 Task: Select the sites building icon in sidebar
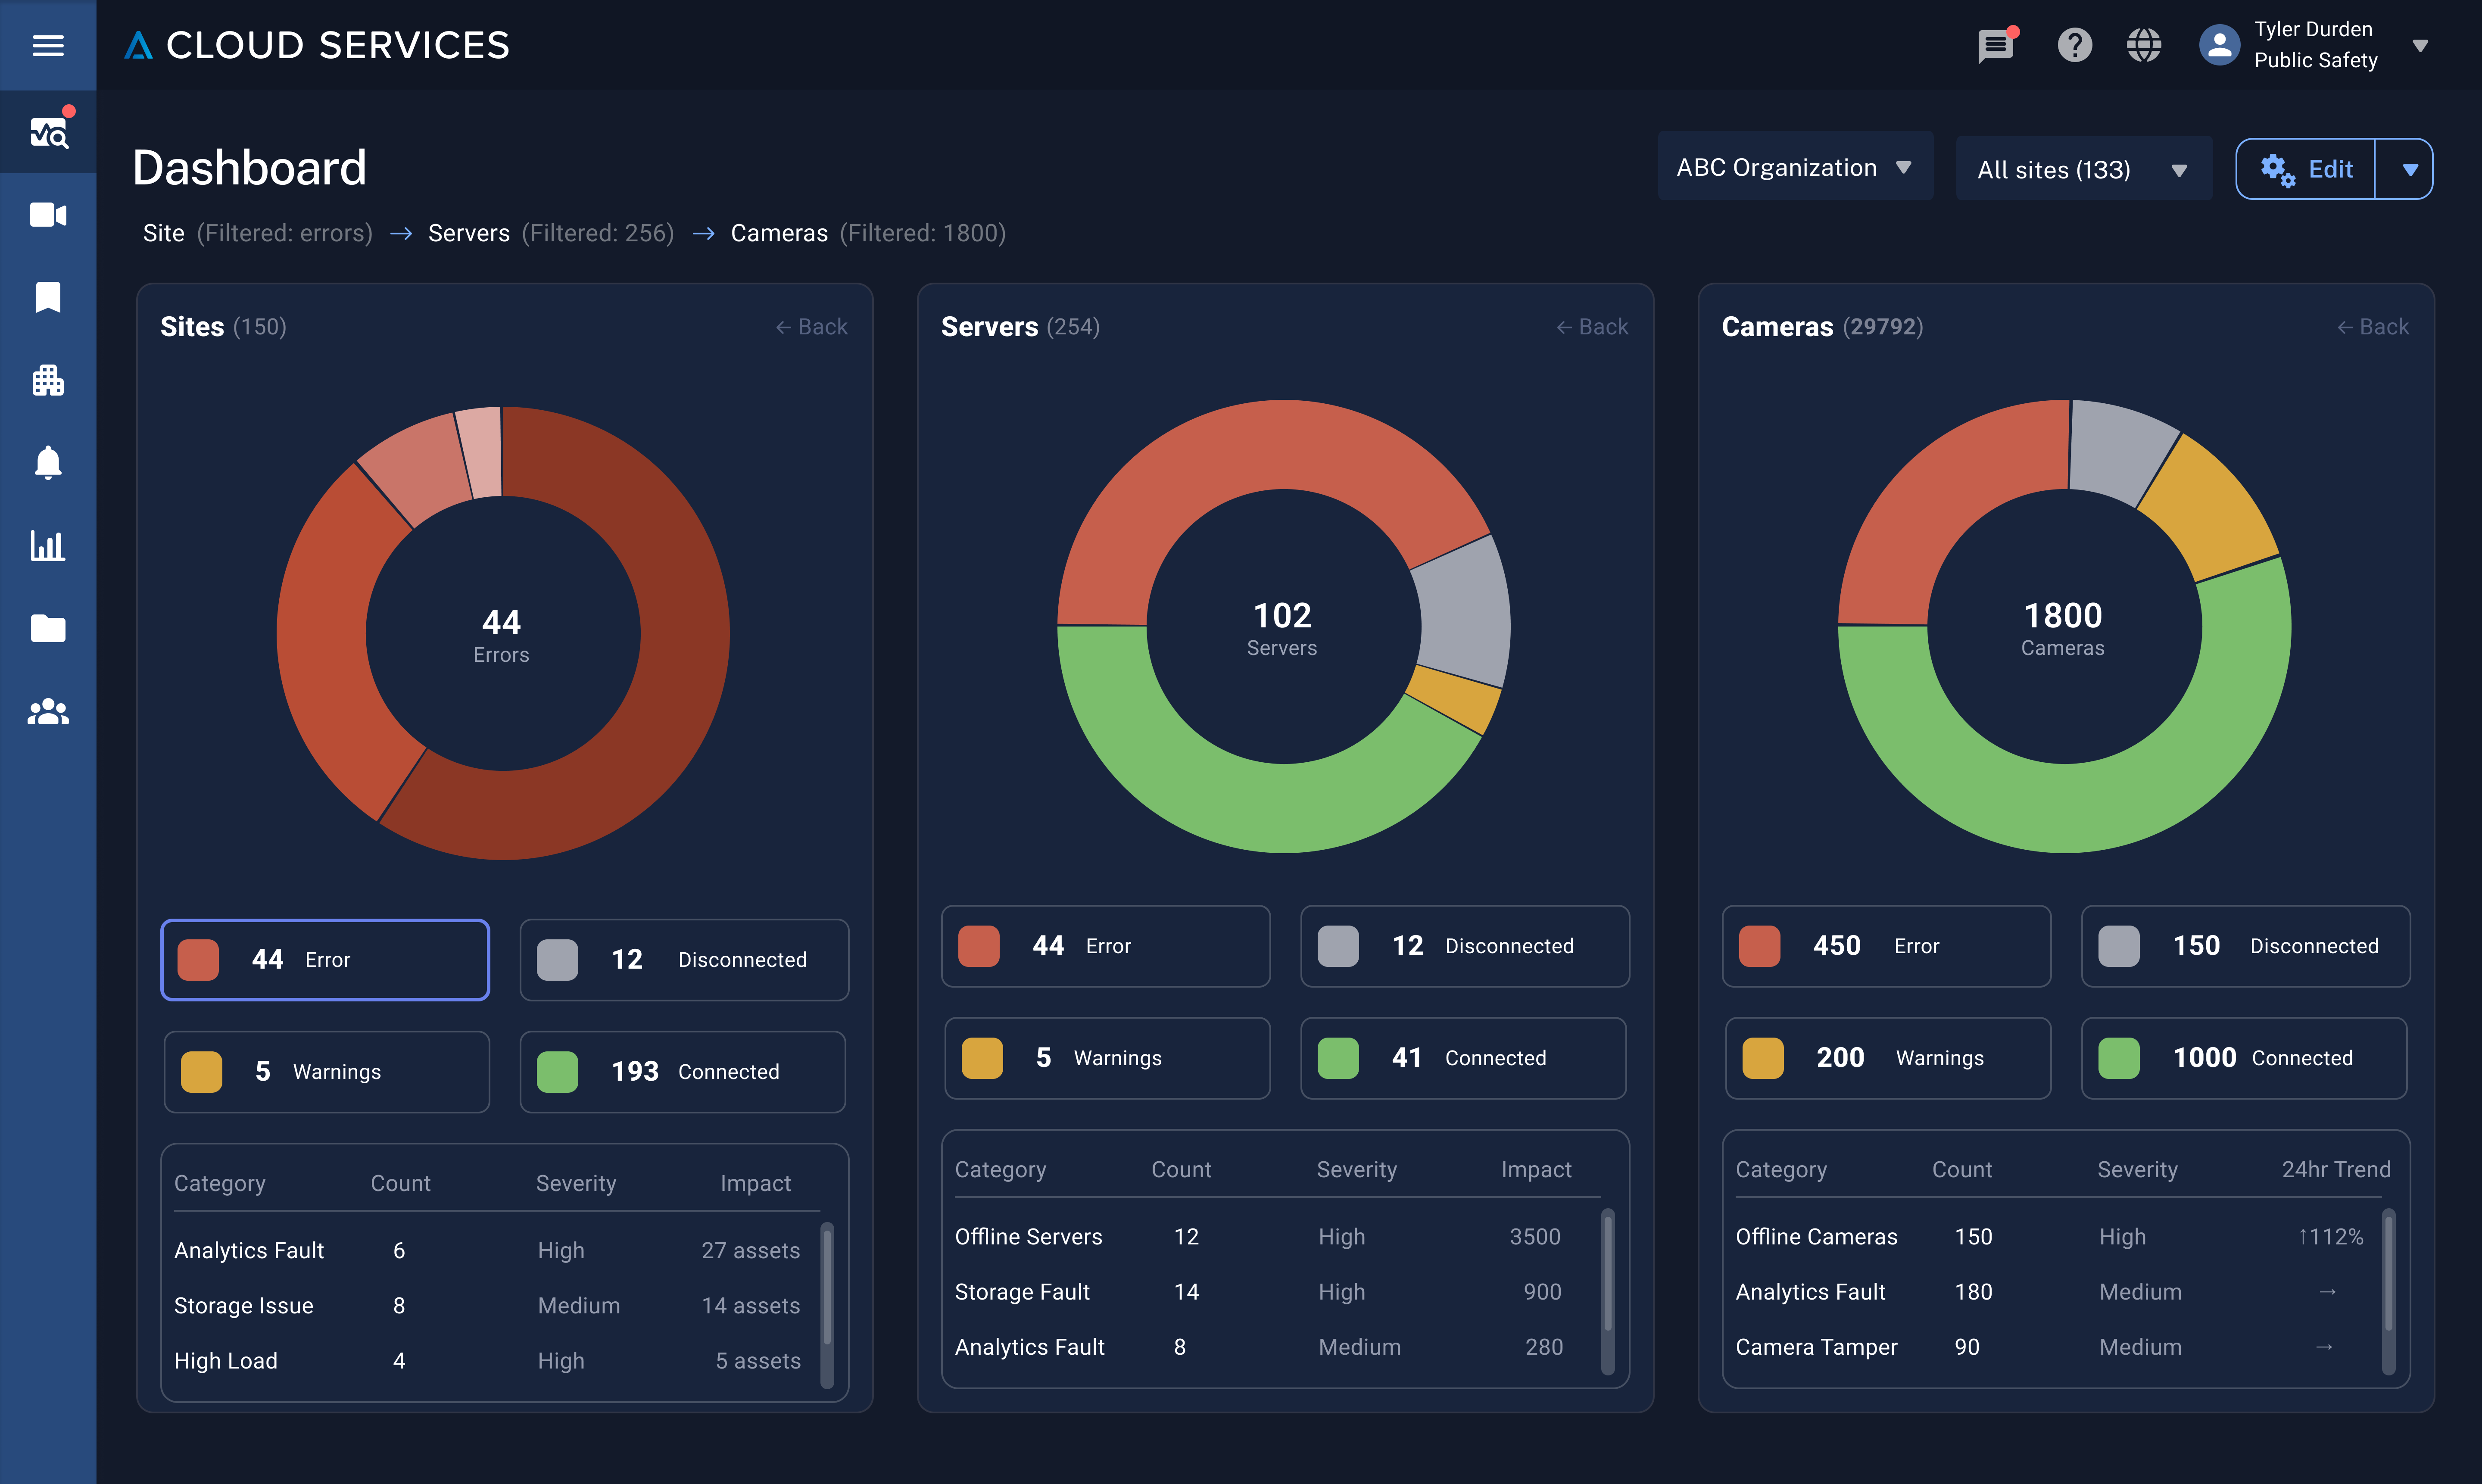coord(47,380)
